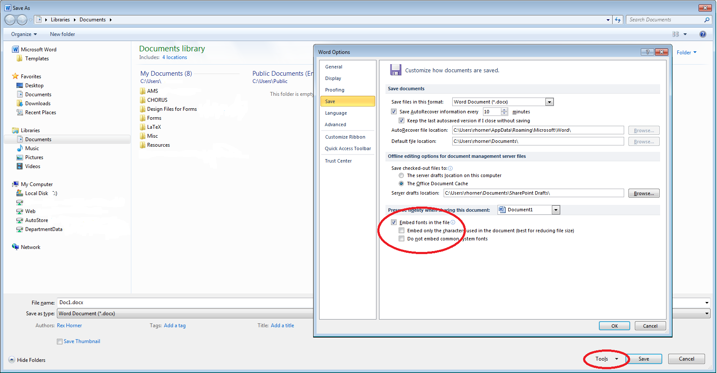Click the refresh icon beside address bar
This screenshot has width=717, height=373.
point(618,20)
